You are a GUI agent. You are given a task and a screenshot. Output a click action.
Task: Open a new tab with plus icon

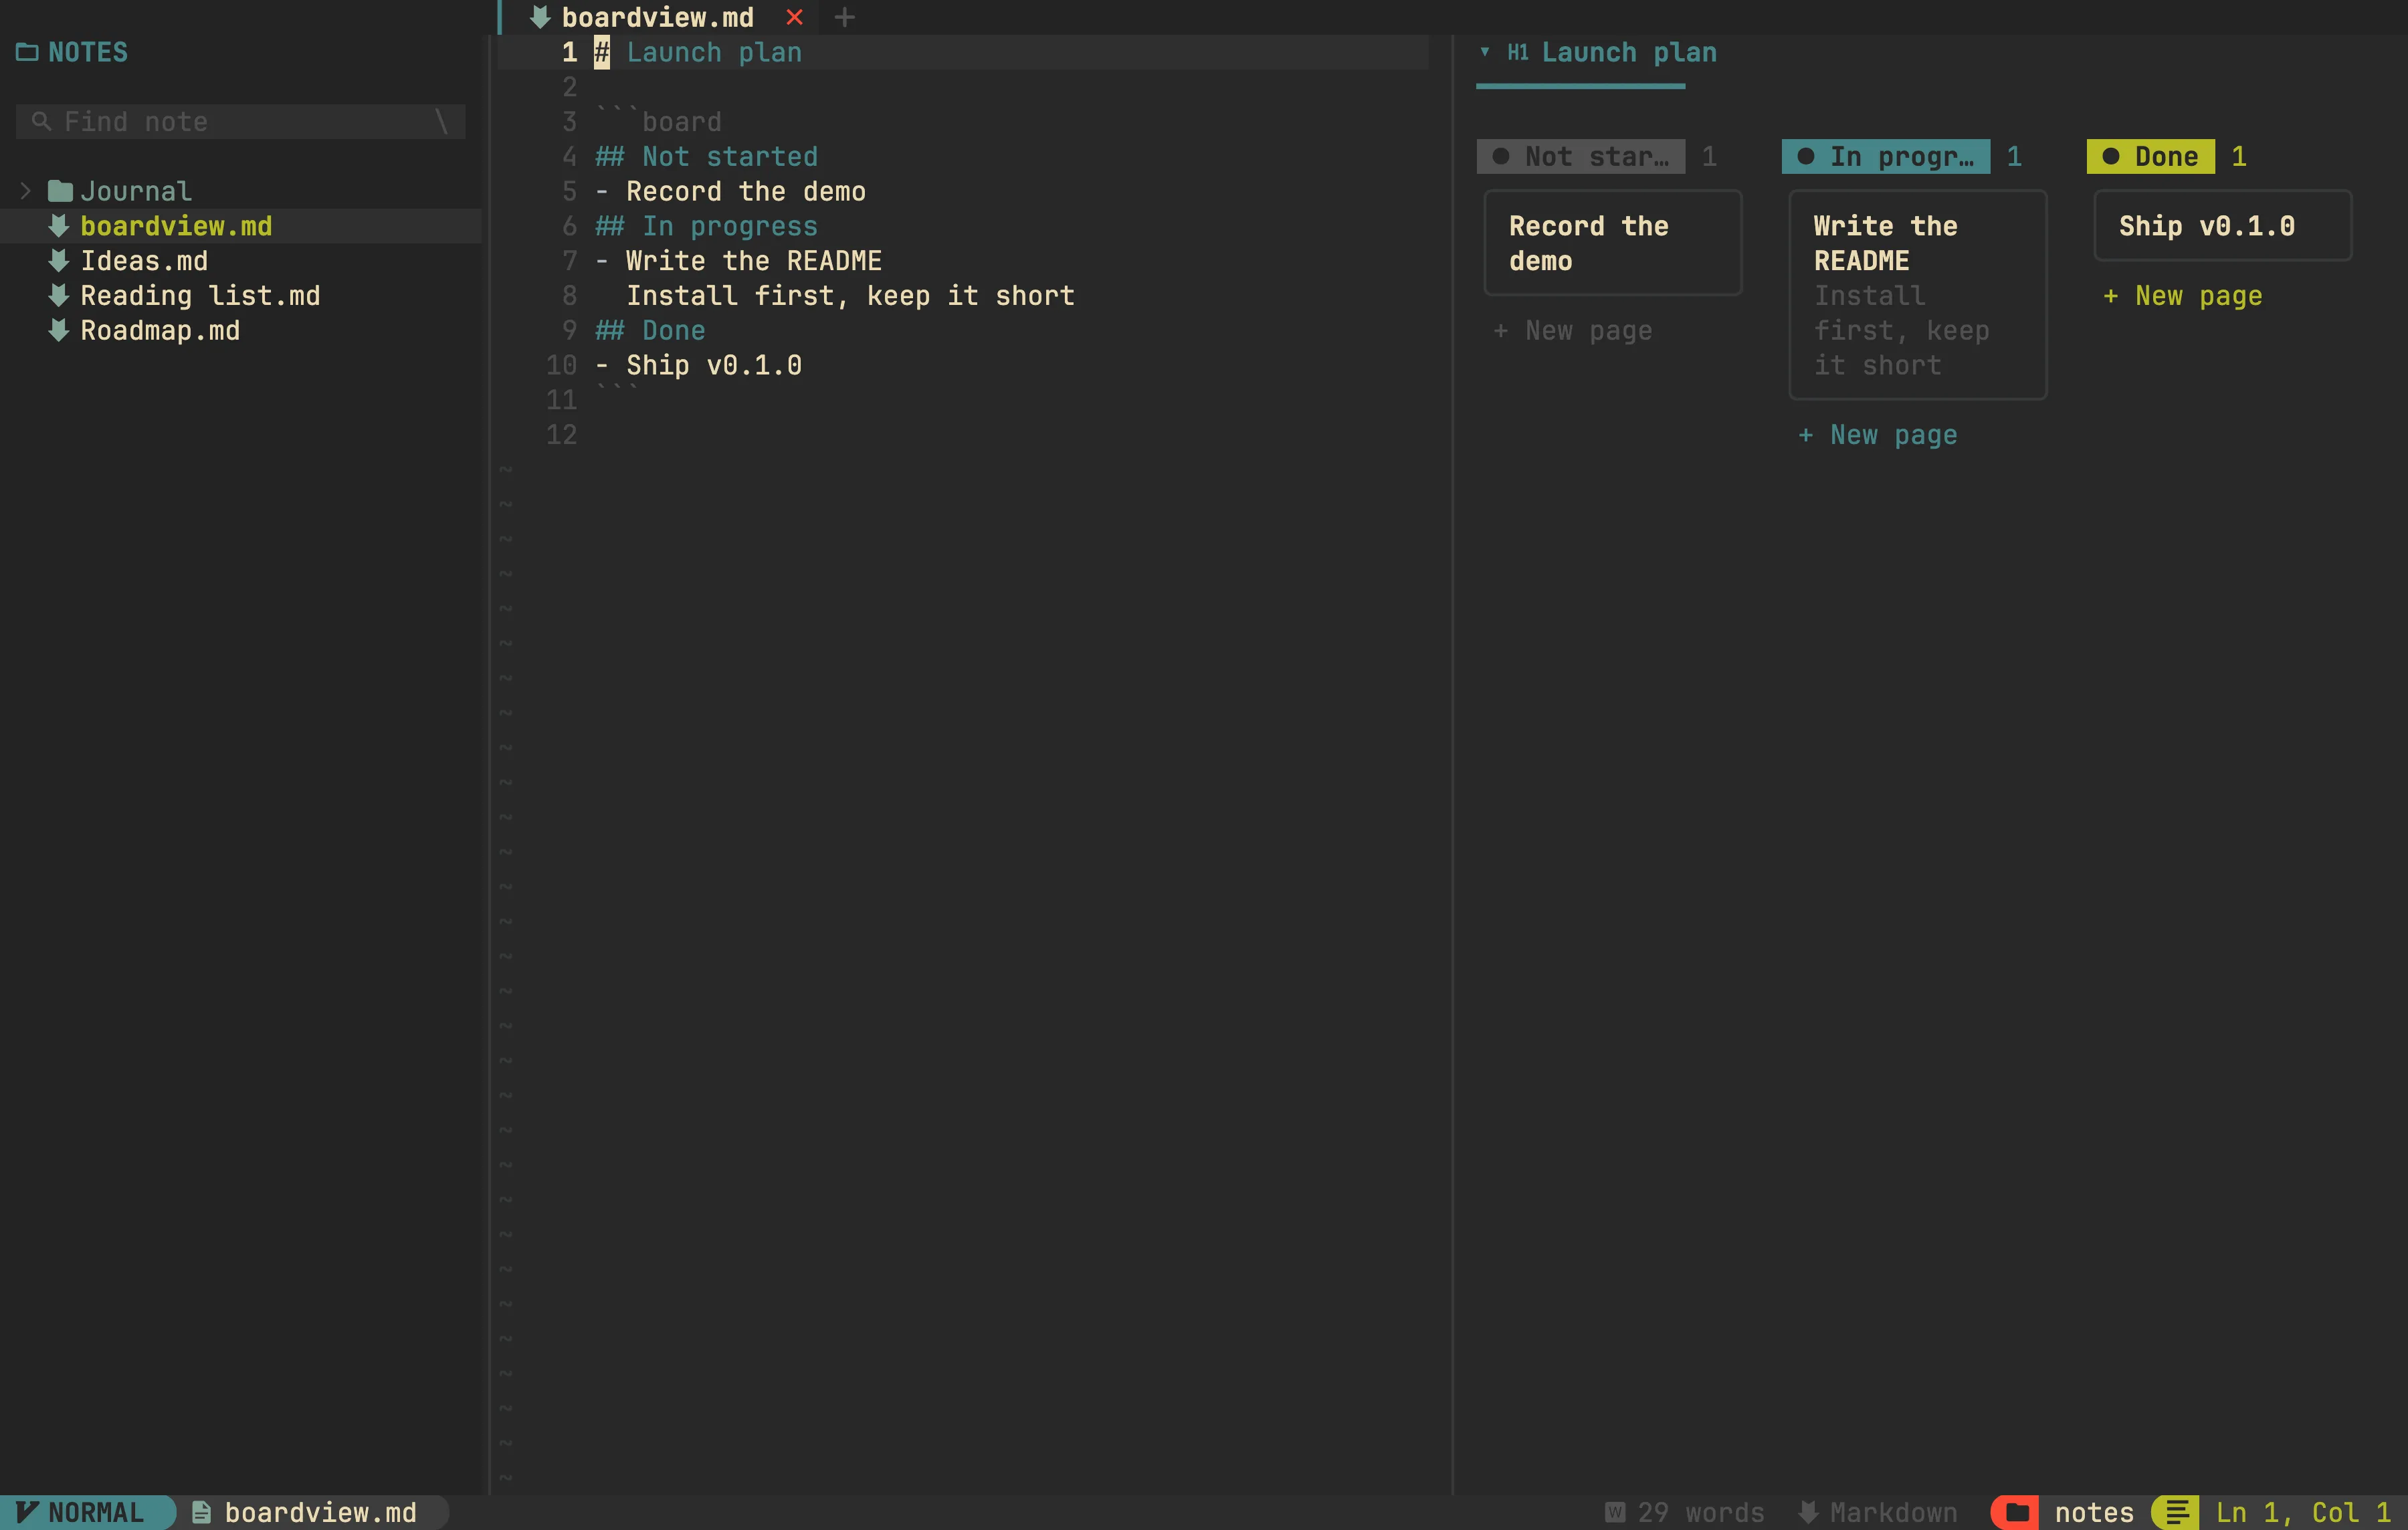[x=845, y=17]
